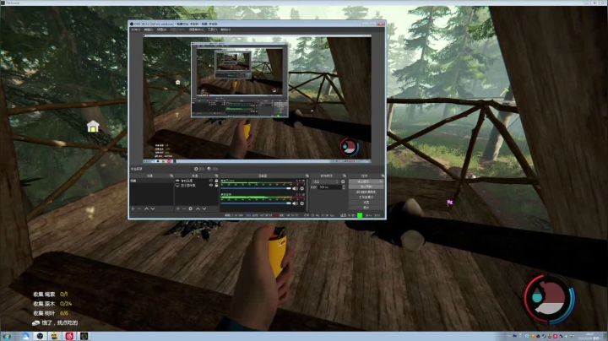Viewport: 608px width, 341px height.
Task: Open OBS Settings from Controls
Action: (366, 203)
